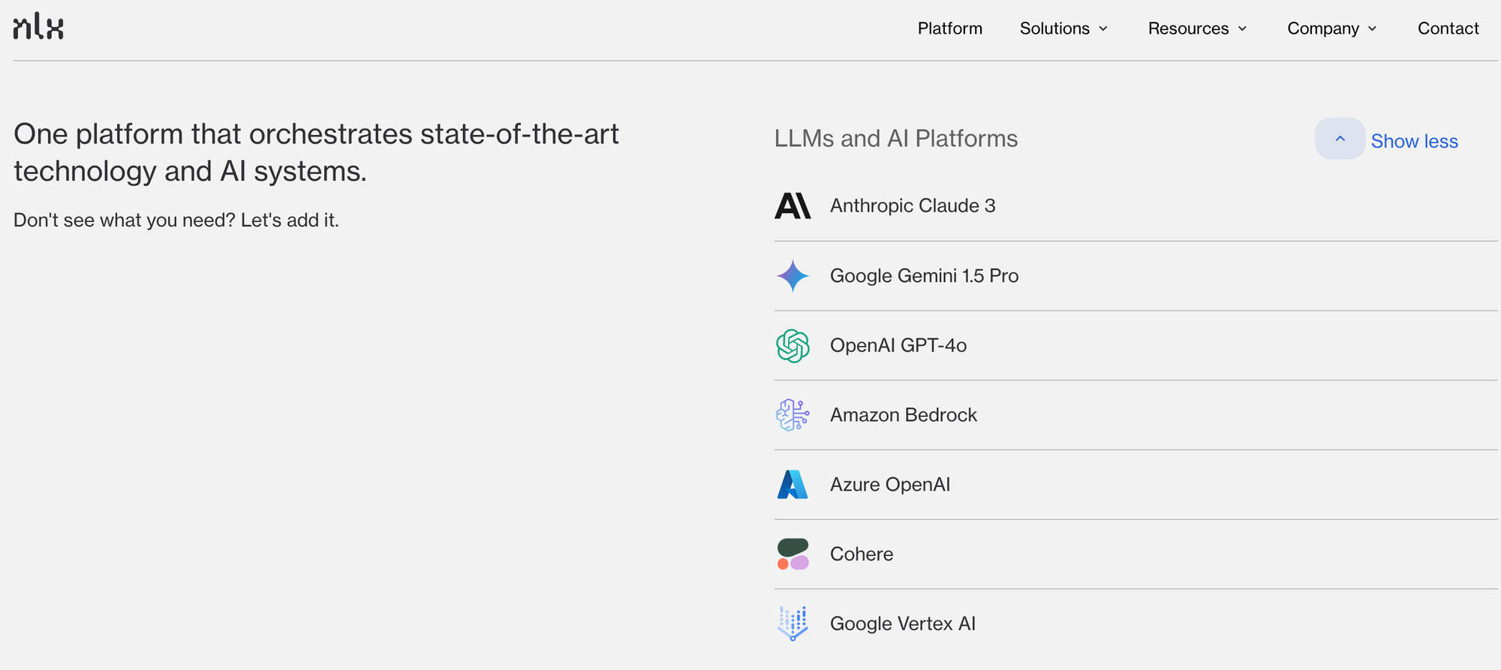The image size is (1501, 670).
Task: Select the OpenAI GPT-4o label
Action: [898, 346]
